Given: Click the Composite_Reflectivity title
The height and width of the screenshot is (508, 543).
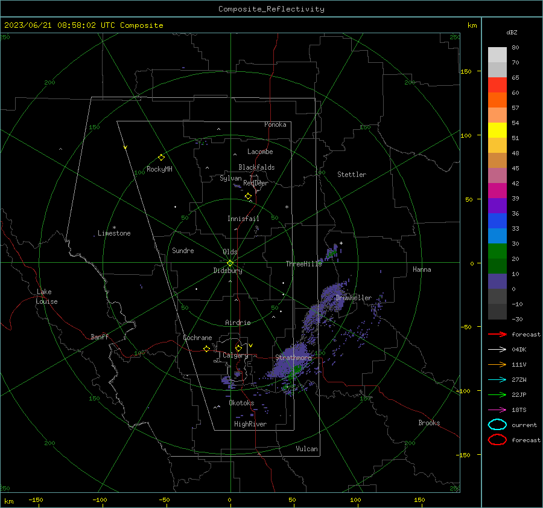Looking at the screenshot, I should click(x=271, y=9).
